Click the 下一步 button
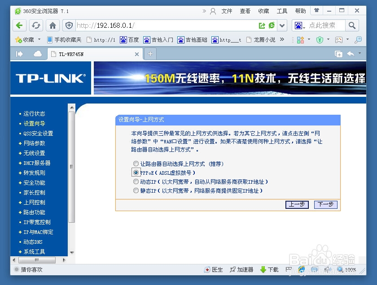The image size is (377, 285). [x=325, y=205]
